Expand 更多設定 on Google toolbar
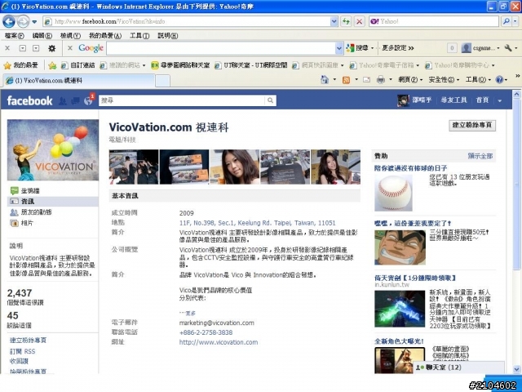 (x=398, y=48)
